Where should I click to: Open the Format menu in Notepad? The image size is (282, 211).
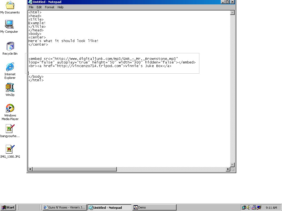pos(50,7)
